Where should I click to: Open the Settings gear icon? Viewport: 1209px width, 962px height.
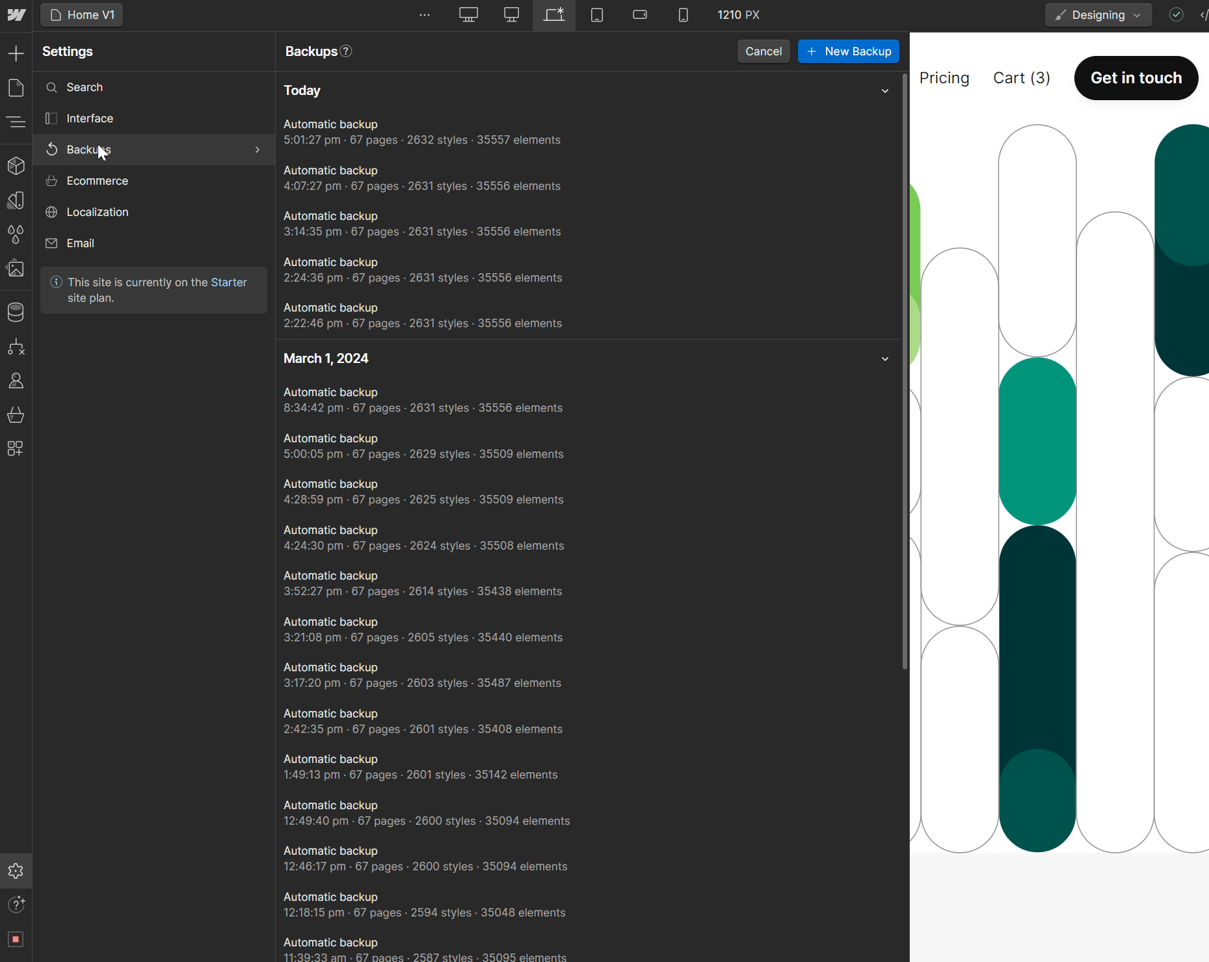pos(16,871)
